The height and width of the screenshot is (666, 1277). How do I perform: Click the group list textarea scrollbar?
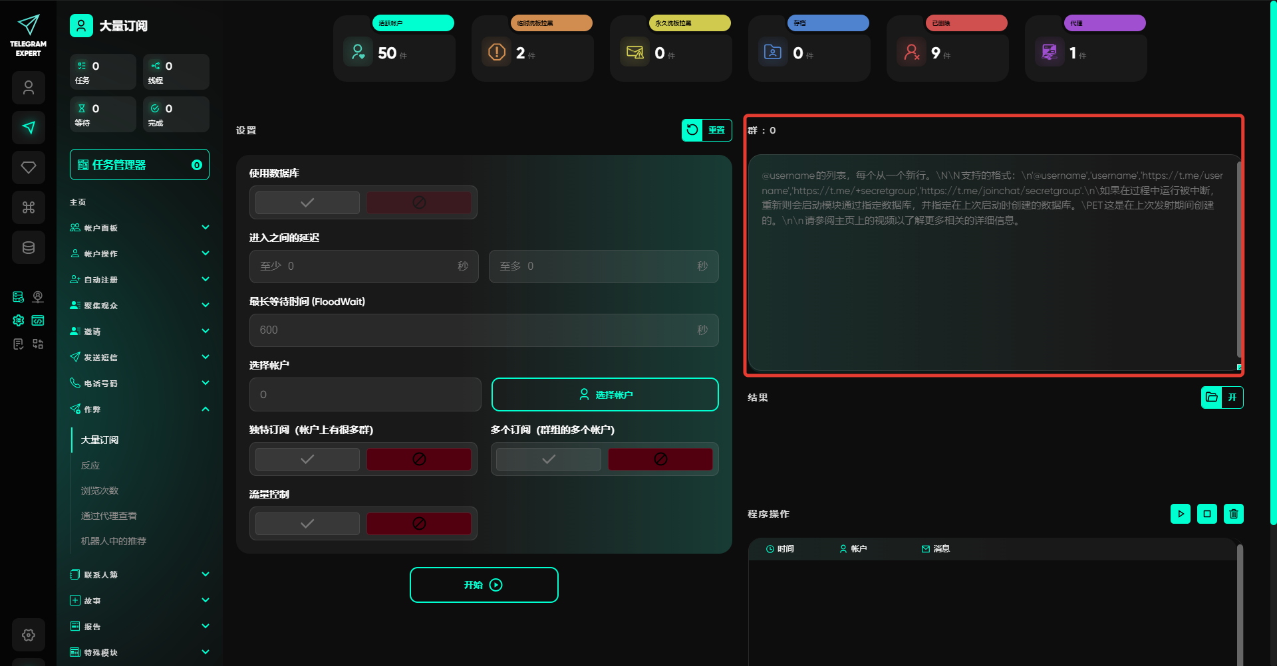coord(1238,259)
